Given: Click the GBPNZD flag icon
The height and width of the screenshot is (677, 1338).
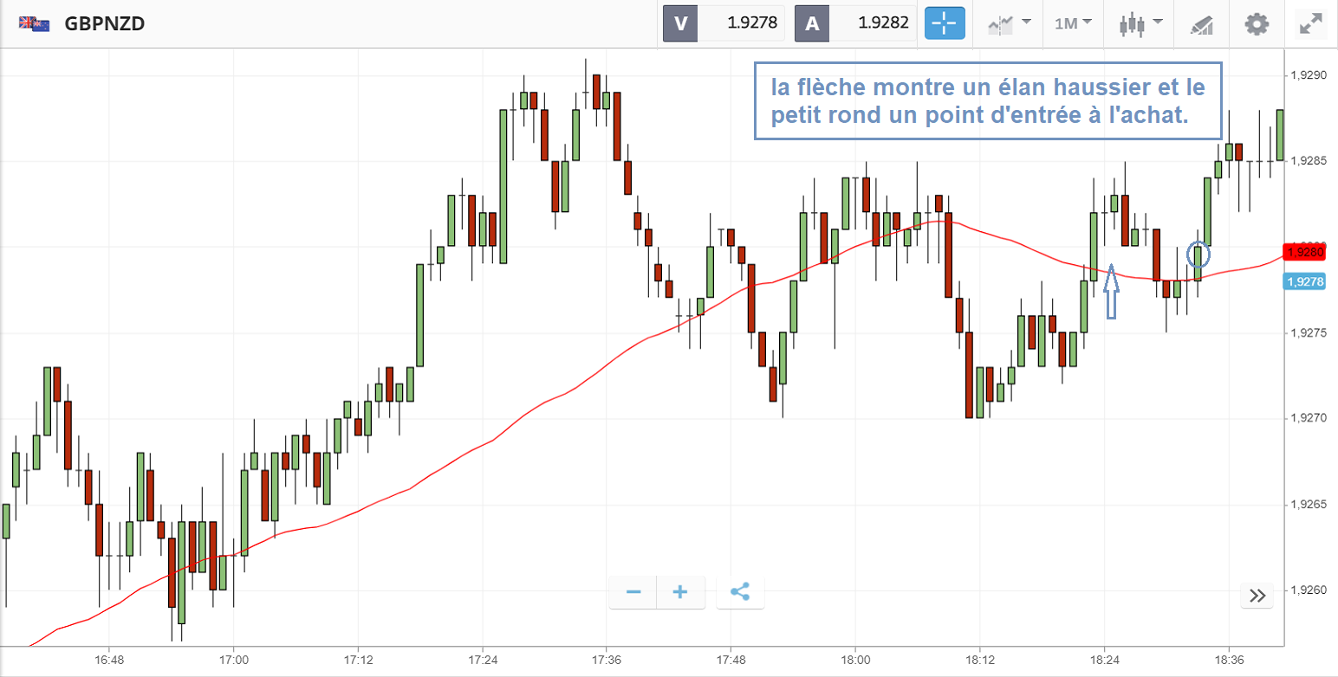Looking at the screenshot, I should (35, 23).
